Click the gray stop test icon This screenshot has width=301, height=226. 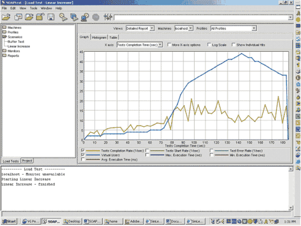pyautogui.click(x=95, y=17)
